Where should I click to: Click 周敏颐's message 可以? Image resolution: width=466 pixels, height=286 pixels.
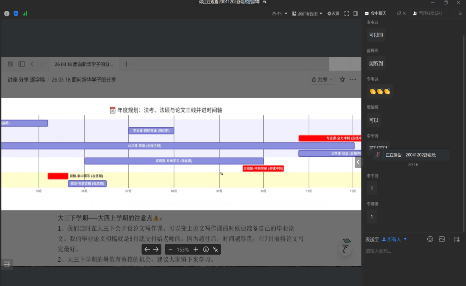pos(374,120)
